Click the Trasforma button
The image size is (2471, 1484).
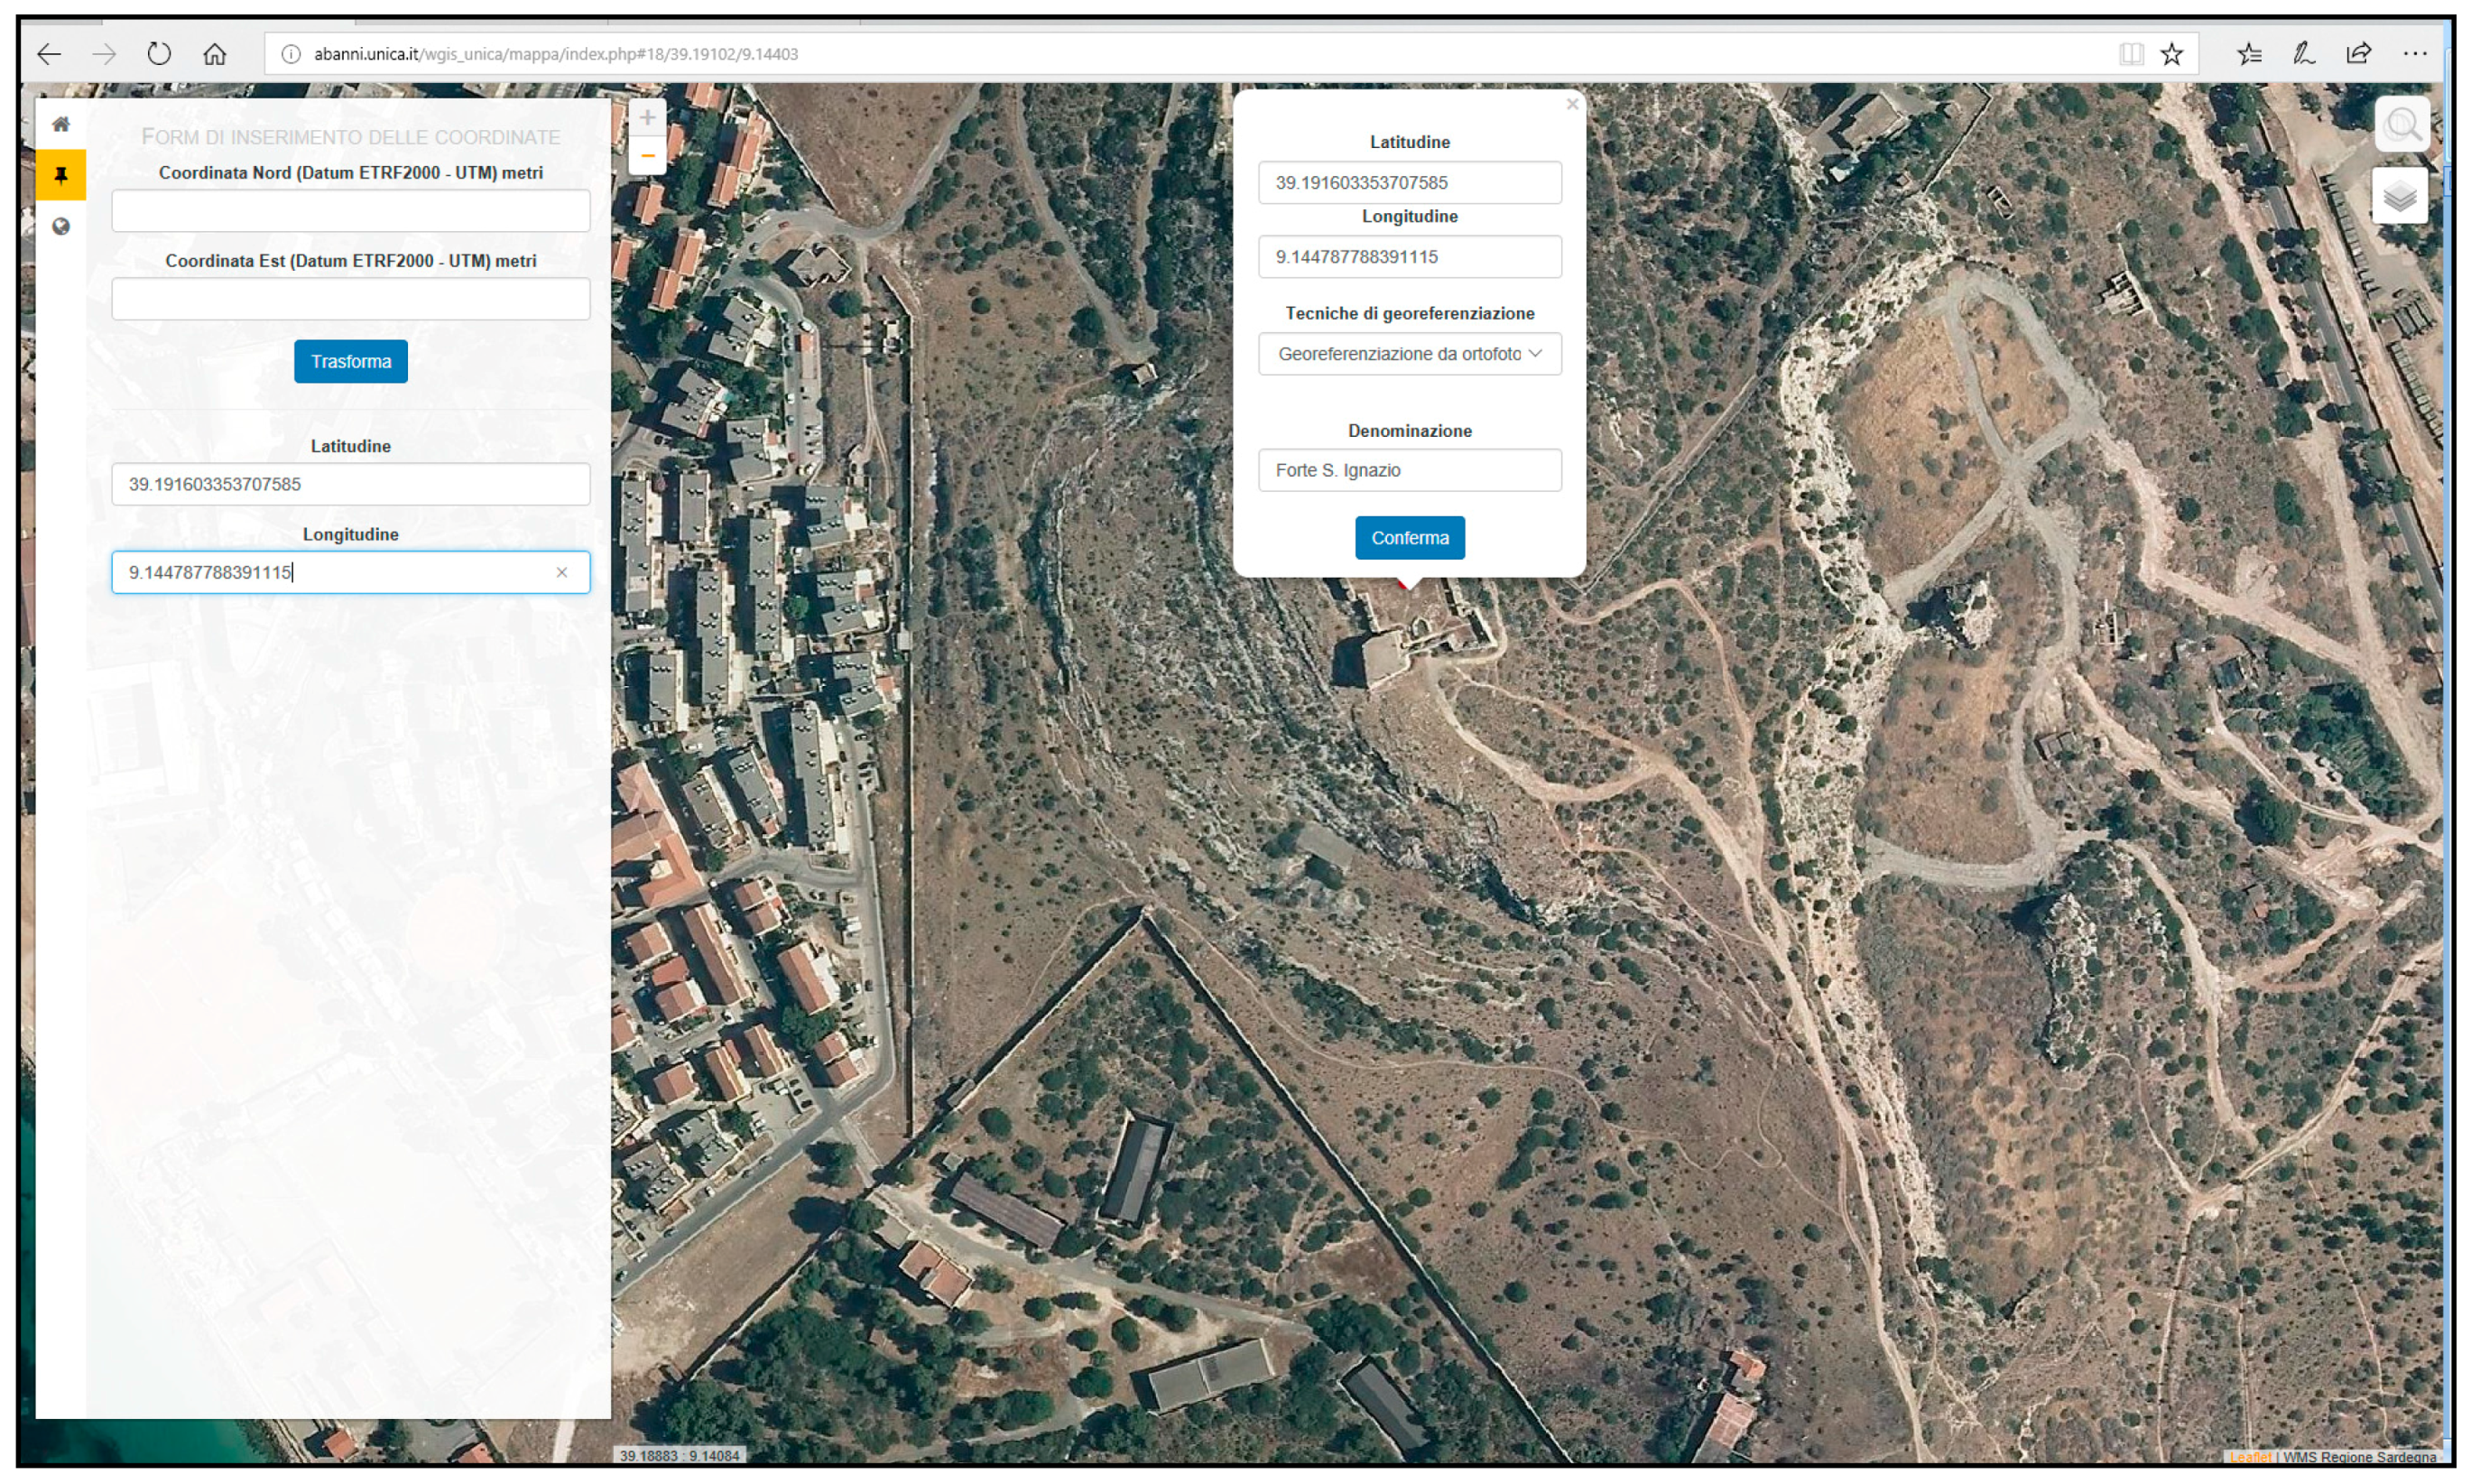tap(350, 361)
